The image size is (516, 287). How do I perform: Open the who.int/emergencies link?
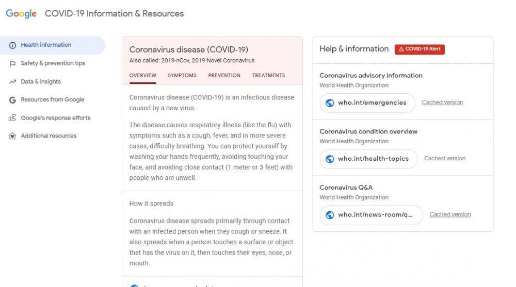367,103
